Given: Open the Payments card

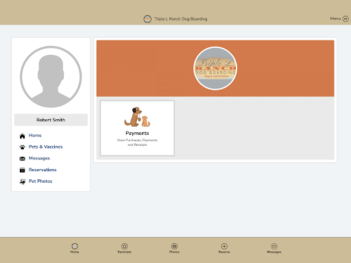Looking at the screenshot, I should click(x=137, y=128).
